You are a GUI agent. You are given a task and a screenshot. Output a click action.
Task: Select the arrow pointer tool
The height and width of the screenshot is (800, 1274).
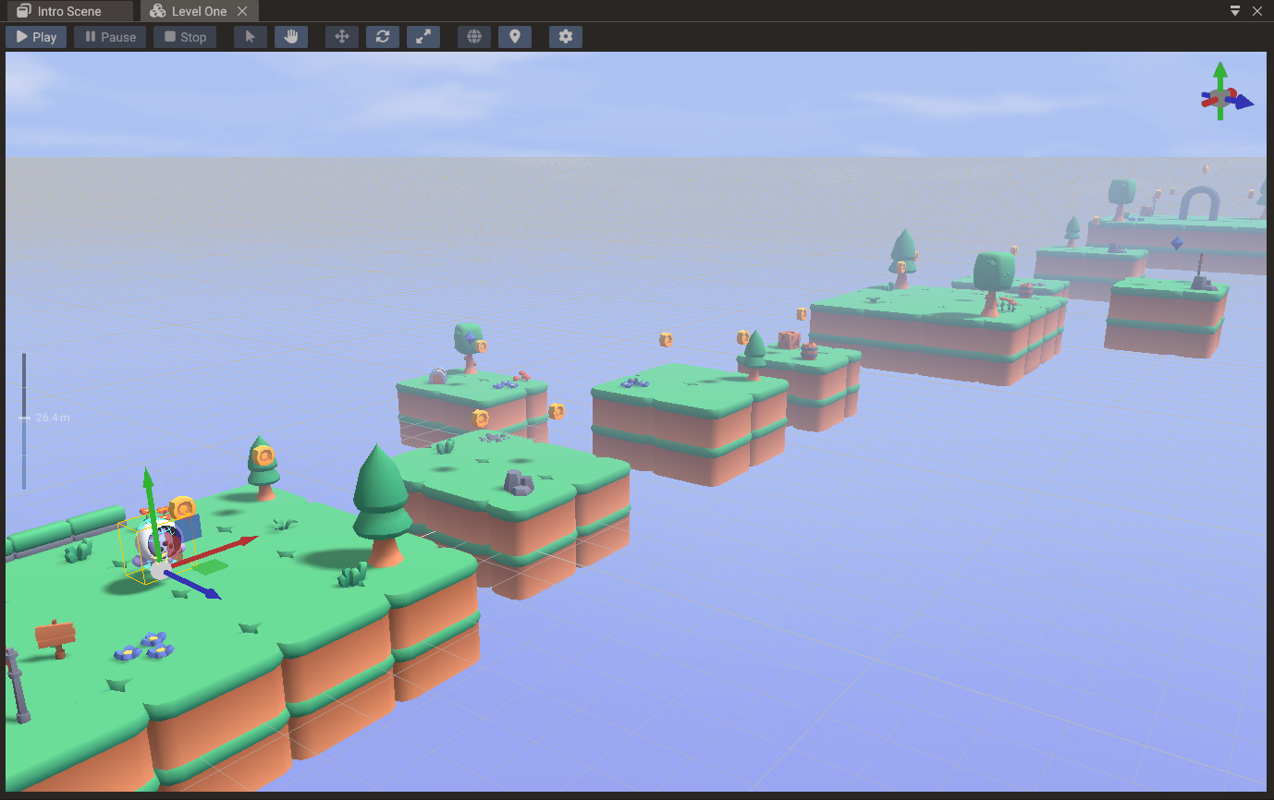coord(250,37)
